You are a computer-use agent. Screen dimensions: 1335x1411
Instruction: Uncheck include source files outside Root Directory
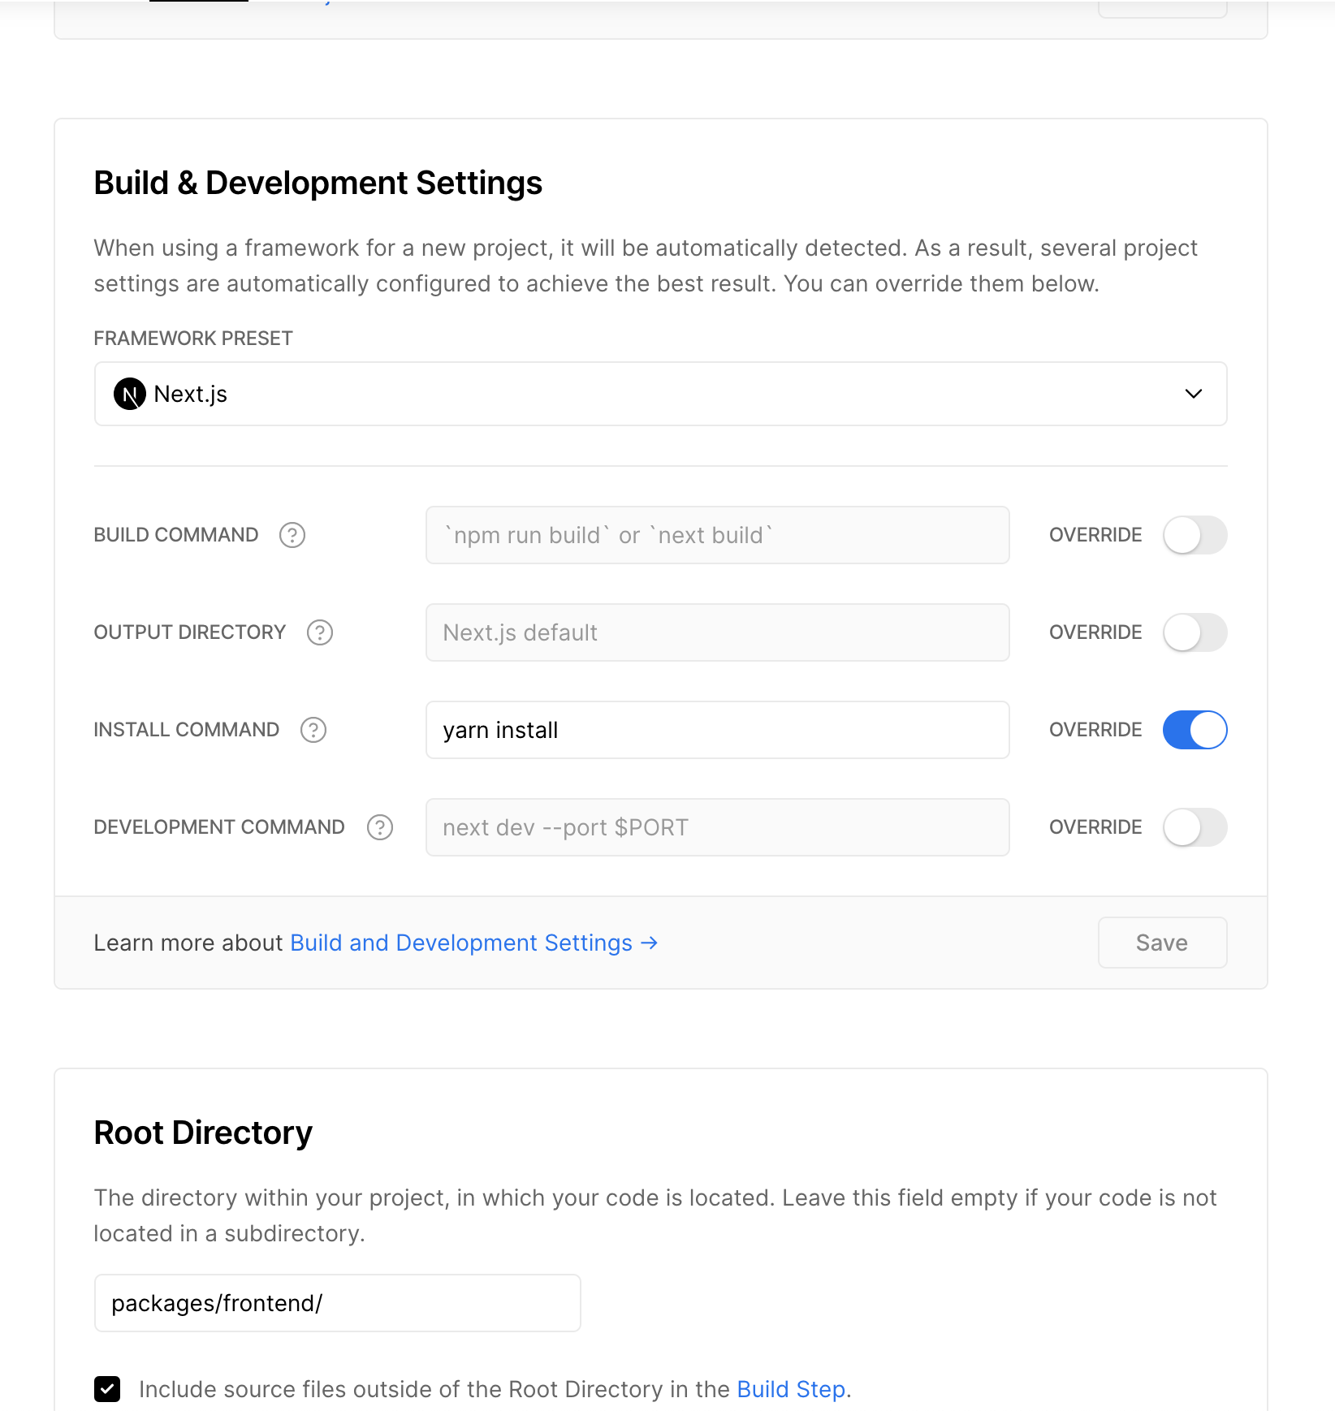(x=107, y=1389)
